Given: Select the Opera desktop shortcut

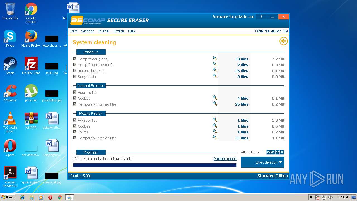Looking at the screenshot, I should pos(10,148).
